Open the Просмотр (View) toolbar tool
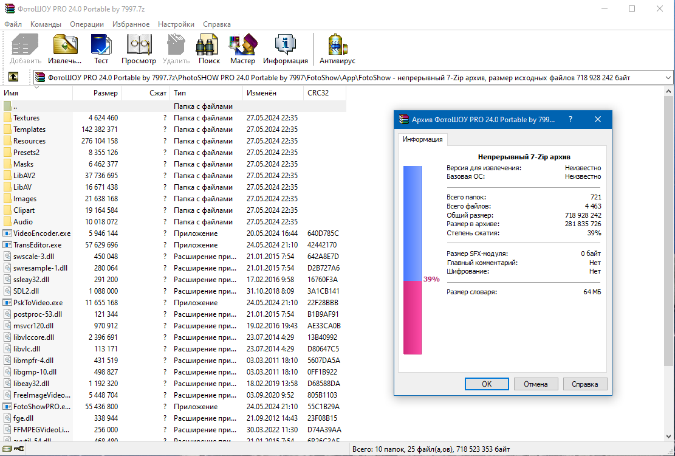Screen dimensions: 675x456 pos(139,49)
